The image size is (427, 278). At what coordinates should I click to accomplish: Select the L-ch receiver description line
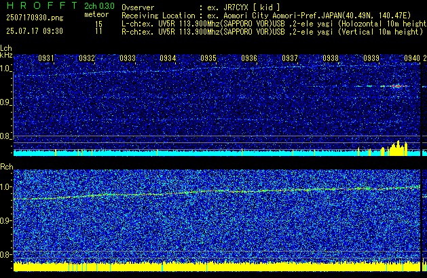click(x=274, y=24)
